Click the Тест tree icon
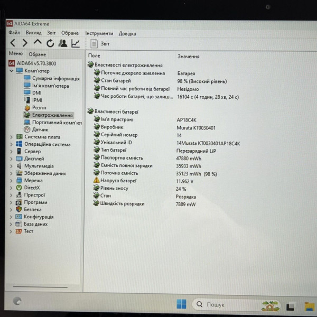Viewport: 317px width, 317px height. [18, 231]
